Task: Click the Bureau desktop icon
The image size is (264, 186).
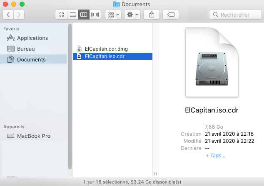Action: [11, 49]
